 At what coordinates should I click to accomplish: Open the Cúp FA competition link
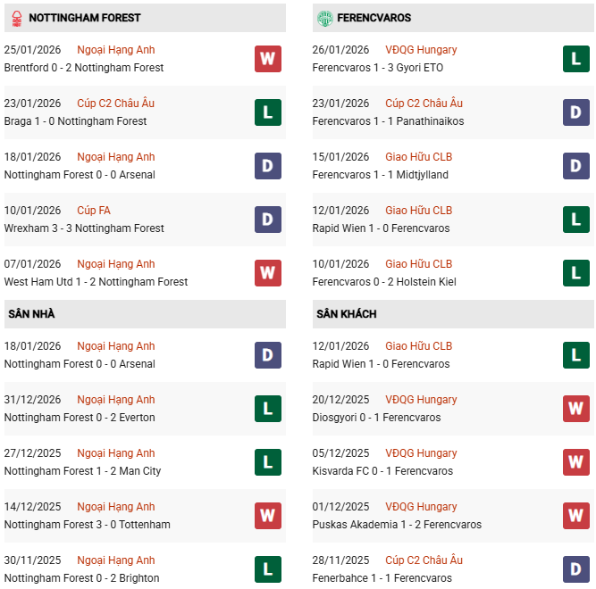(x=94, y=211)
